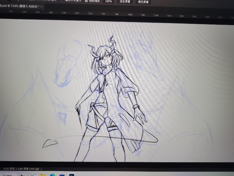This screenshot has height=176, width=234.
Task: Click the character's wristwatch on canvas
Action: [135, 107]
